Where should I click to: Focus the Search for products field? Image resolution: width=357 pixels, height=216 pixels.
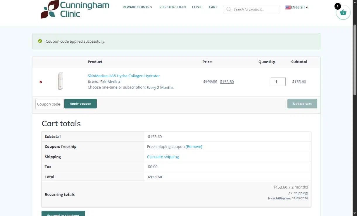[x=251, y=9]
